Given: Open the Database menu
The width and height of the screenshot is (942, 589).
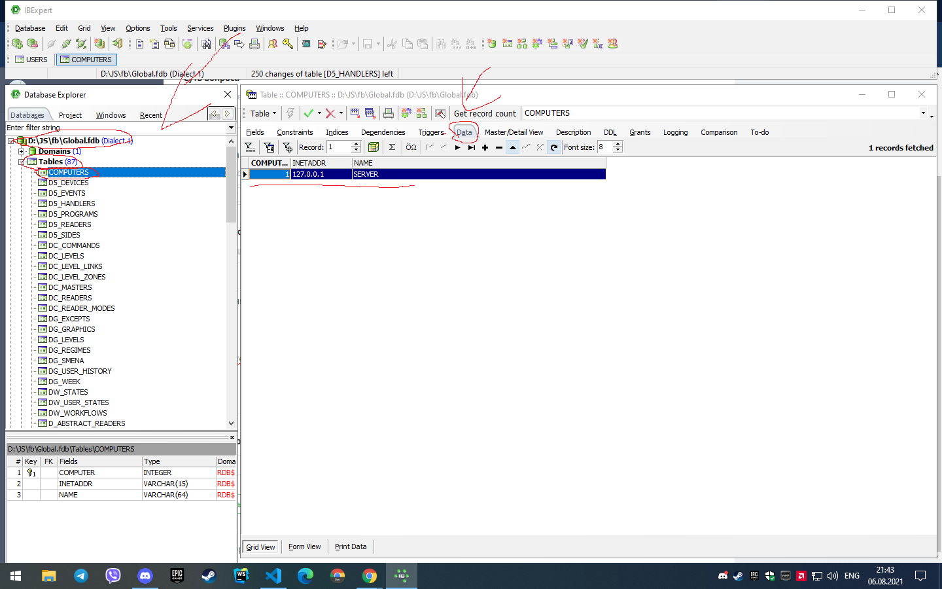Looking at the screenshot, I should click(x=30, y=28).
